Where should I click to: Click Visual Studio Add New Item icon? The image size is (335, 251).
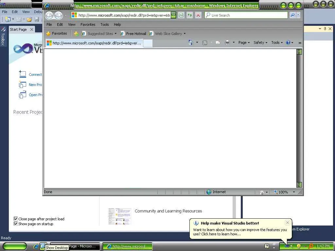pos(19,19)
